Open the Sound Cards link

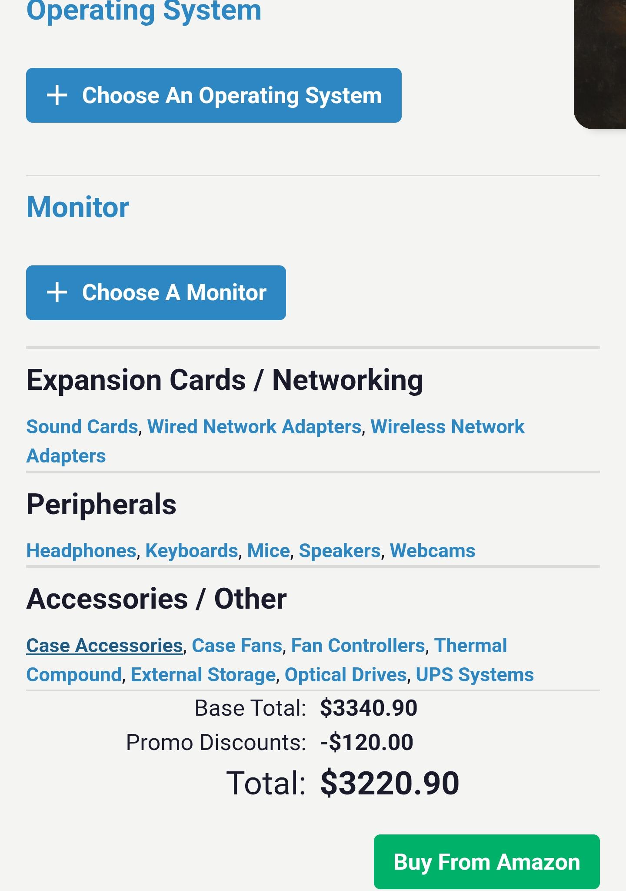pos(82,427)
